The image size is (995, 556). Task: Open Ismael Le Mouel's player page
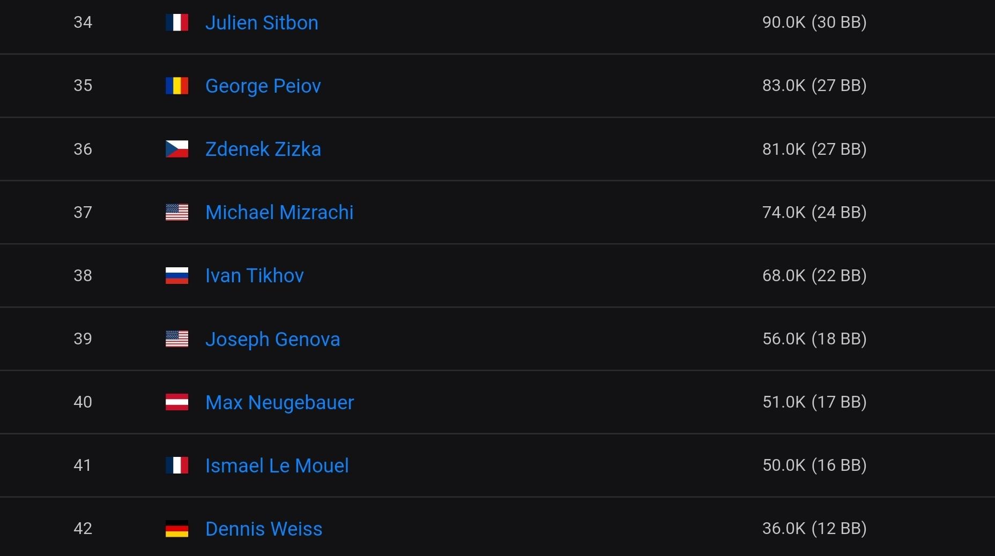tap(277, 465)
